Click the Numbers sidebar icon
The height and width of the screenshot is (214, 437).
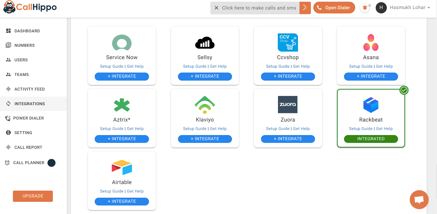coord(8,45)
